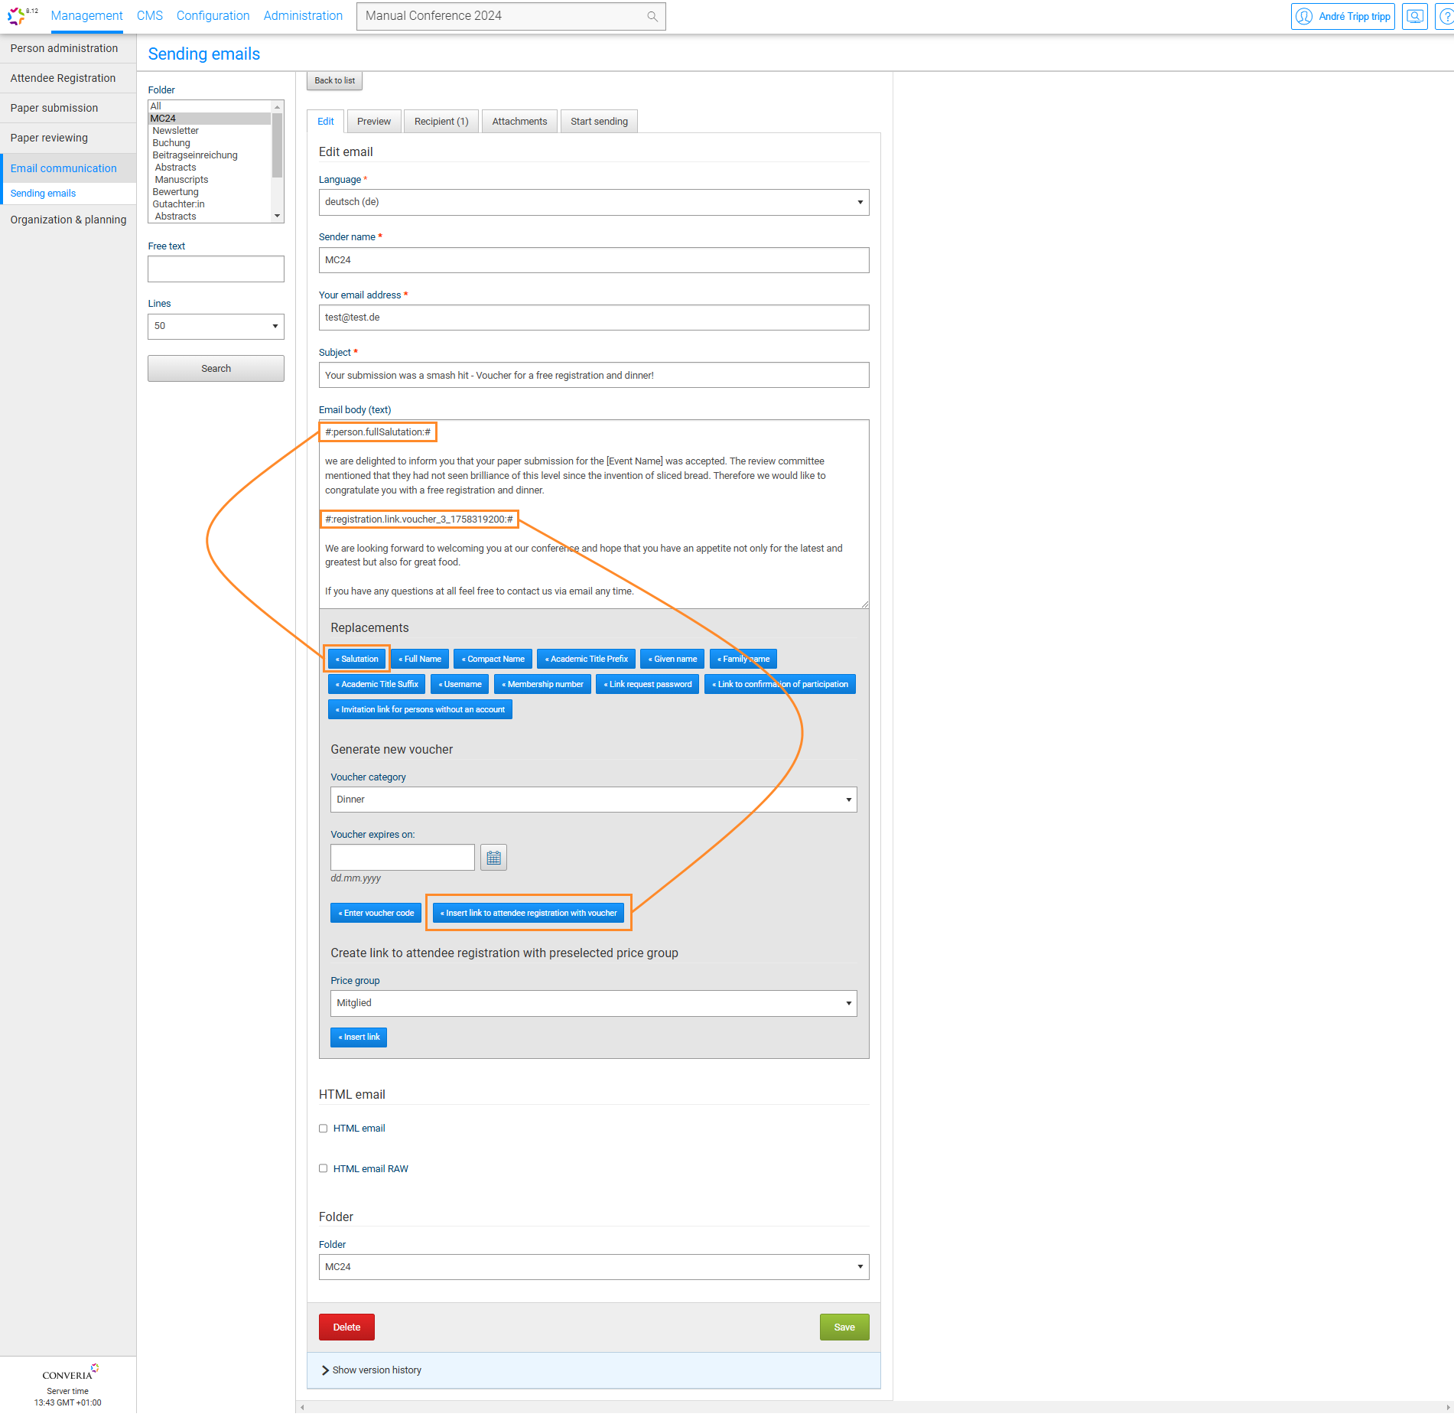The width and height of the screenshot is (1454, 1417).
Task: Insert the Membership number replacement
Action: pyautogui.click(x=542, y=683)
